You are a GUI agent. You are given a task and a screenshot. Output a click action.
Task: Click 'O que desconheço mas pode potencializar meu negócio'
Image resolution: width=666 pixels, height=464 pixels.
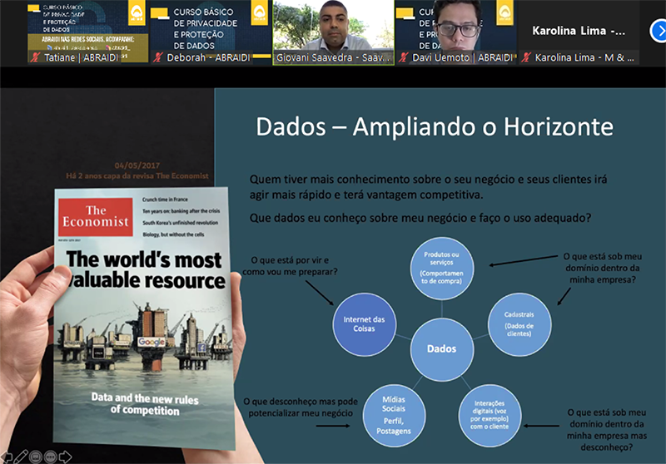[301, 407]
